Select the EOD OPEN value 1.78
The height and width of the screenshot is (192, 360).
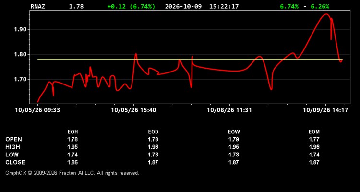tap(153, 139)
